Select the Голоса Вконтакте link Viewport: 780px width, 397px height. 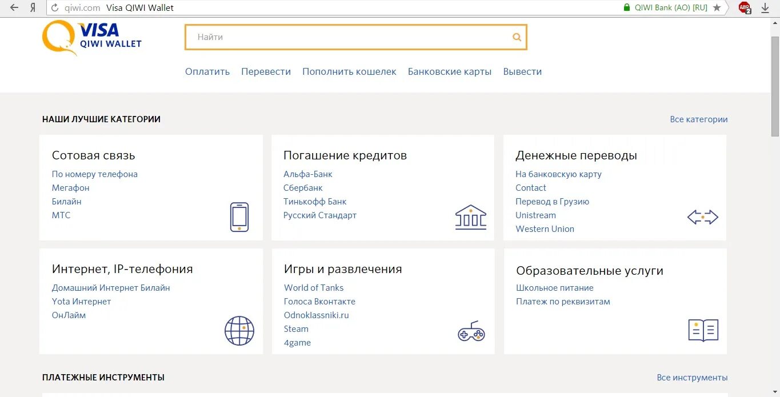(x=319, y=302)
